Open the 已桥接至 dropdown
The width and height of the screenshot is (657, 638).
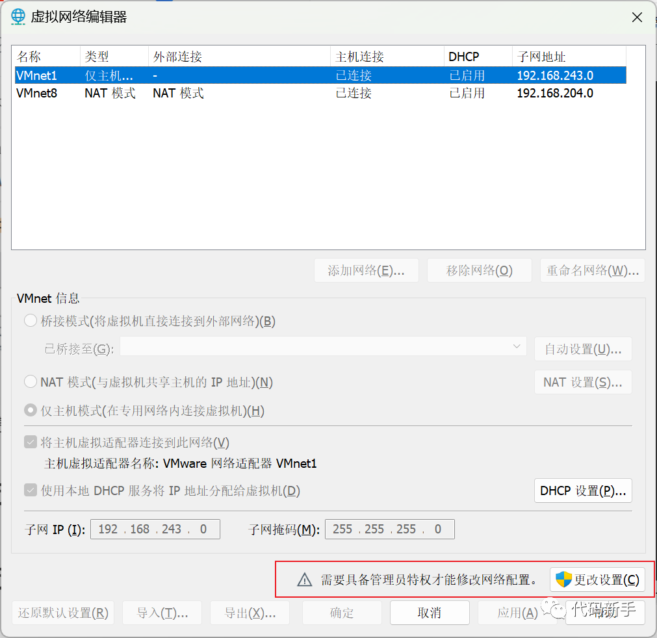323,346
